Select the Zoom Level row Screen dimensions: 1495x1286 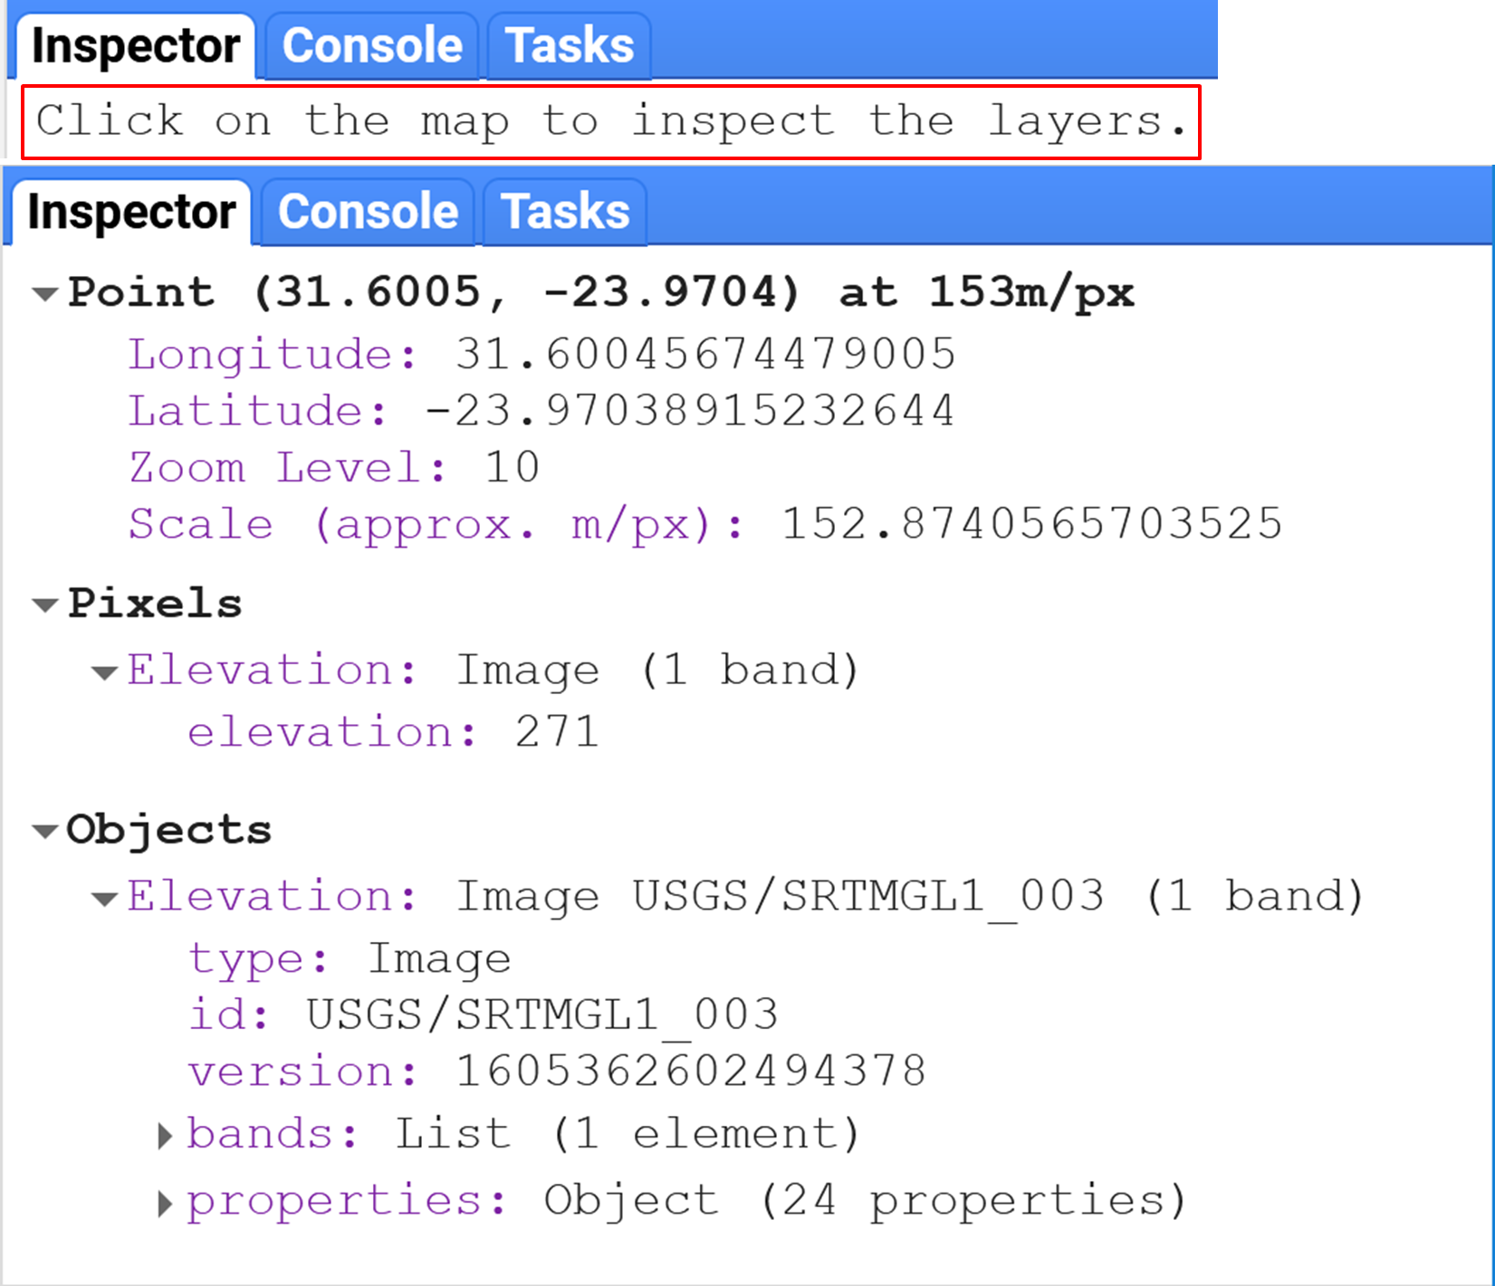(334, 468)
